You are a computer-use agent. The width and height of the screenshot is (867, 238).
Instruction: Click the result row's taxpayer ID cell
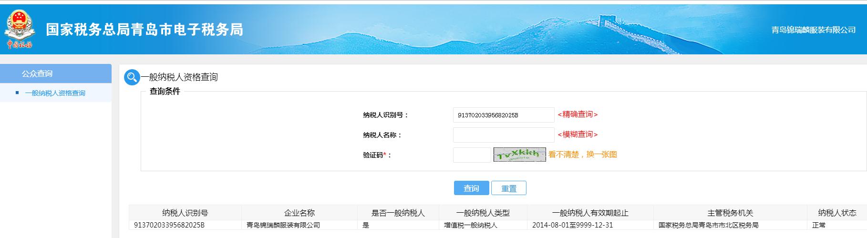(169, 225)
